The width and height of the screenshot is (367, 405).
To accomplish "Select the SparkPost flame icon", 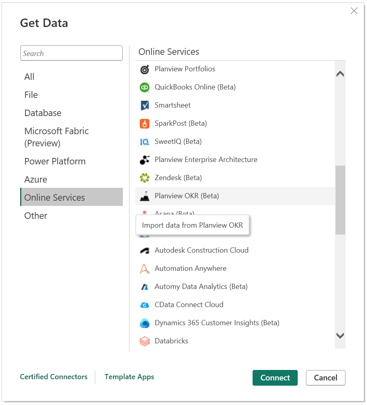I will tap(145, 124).
